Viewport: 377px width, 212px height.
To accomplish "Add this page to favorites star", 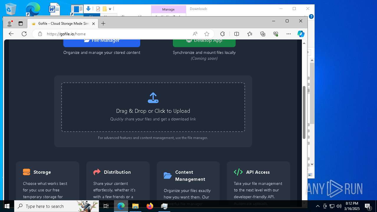I will [x=207, y=34].
